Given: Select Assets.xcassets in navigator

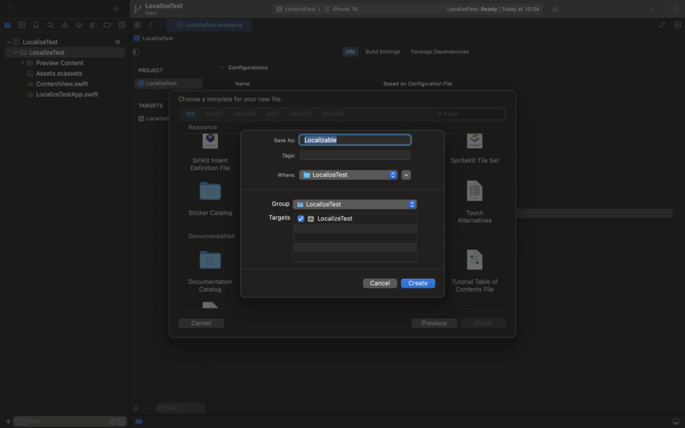Looking at the screenshot, I should coord(59,74).
